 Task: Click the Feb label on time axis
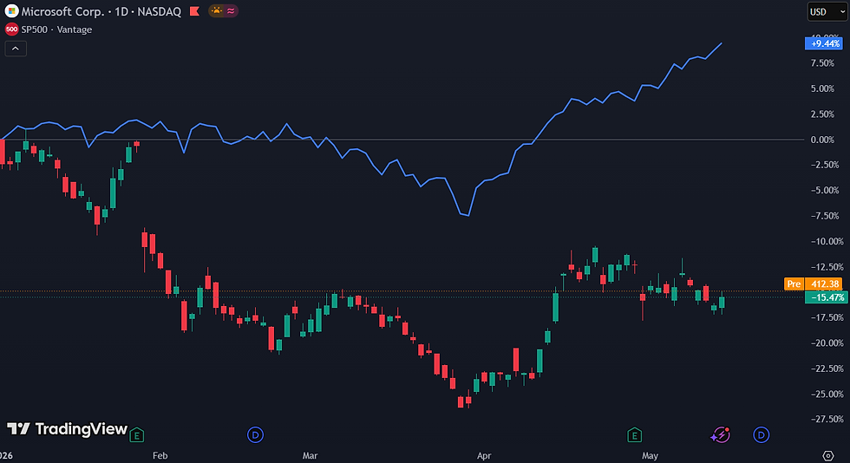point(160,455)
